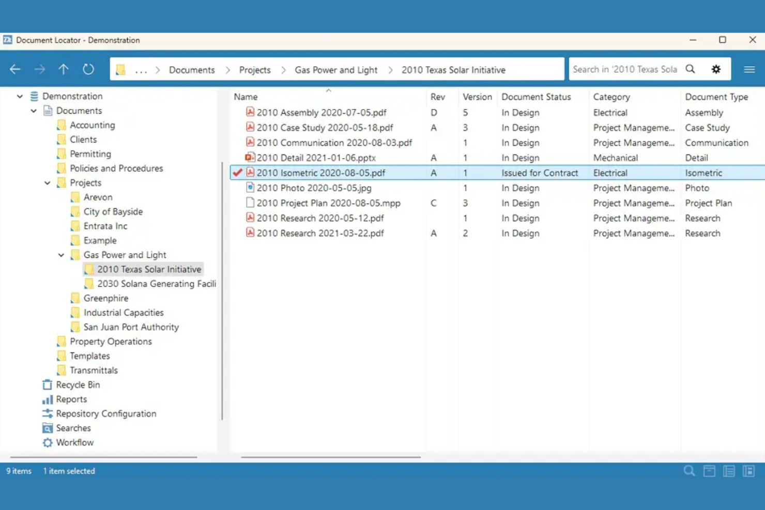The image size is (765, 510).
Task: Open Gas Power and Light via the breadcrumb
Action: [x=335, y=69]
